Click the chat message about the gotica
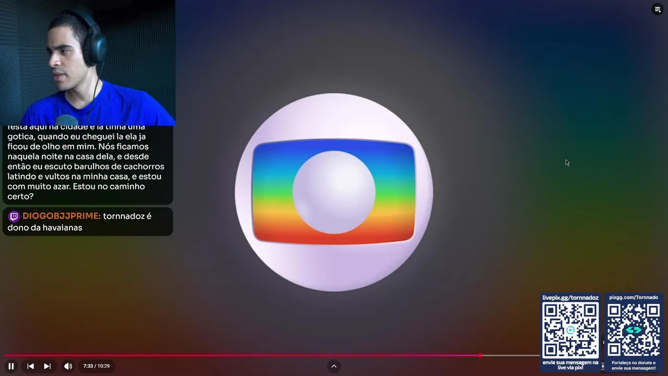Viewport: 668px width, 376px height. (87, 165)
